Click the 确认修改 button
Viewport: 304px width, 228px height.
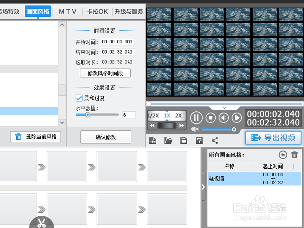[x=106, y=137]
